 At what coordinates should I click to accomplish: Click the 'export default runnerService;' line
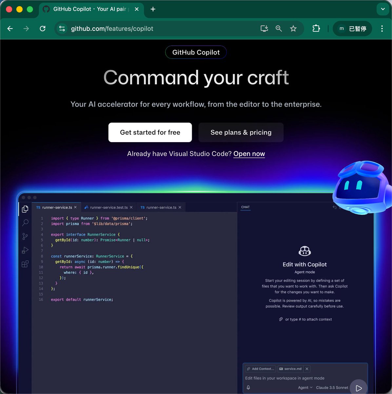pos(82,299)
